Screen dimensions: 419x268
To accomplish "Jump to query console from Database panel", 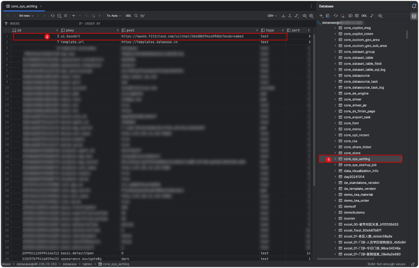I will tap(351, 16).
